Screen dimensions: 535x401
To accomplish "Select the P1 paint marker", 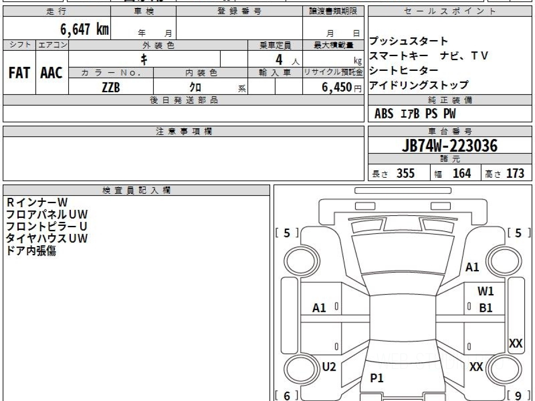I will pos(377,378).
